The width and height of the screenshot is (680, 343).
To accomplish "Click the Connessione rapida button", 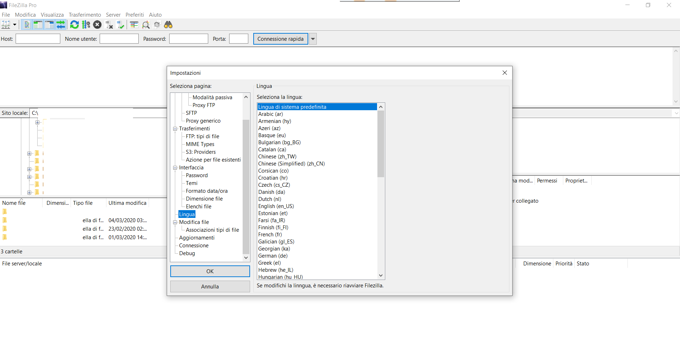I will (281, 39).
